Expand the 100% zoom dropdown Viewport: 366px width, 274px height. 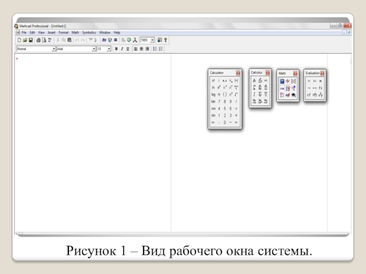click(x=152, y=40)
